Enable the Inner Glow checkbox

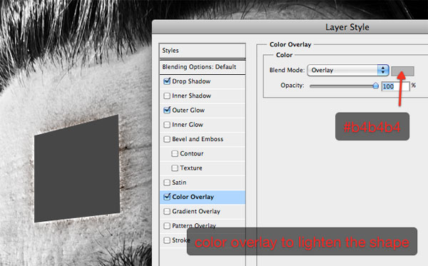click(x=167, y=125)
